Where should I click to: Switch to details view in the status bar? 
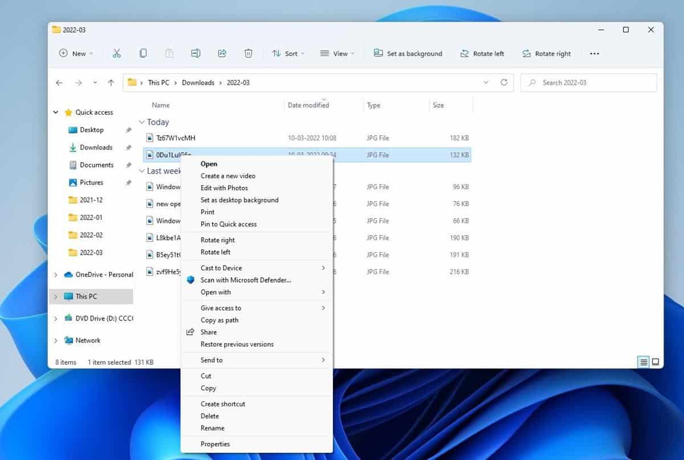pos(644,361)
